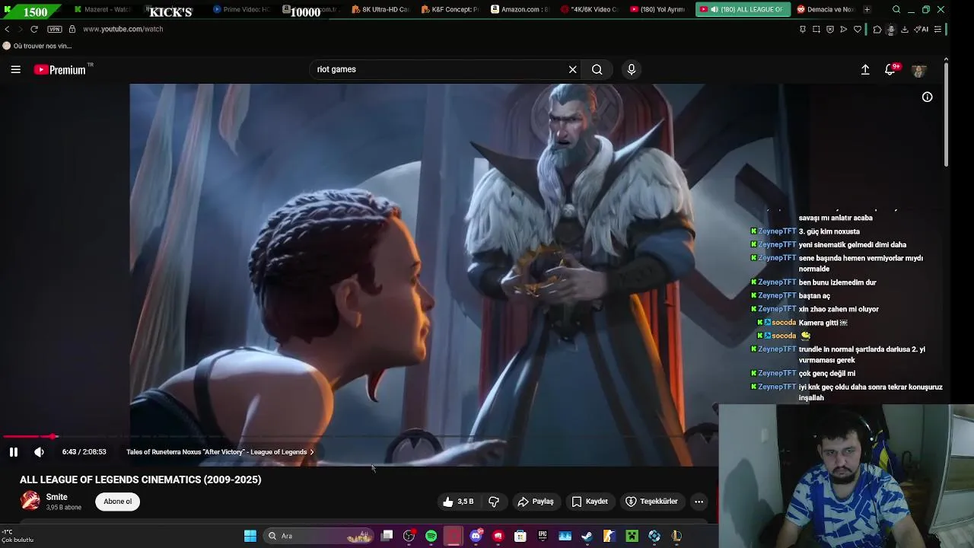974x548 pixels.
Task: Click the Teşekkürler thanks button
Action: click(651, 502)
